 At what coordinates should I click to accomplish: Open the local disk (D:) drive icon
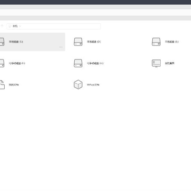pyautogui.click(x=78, y=42)
